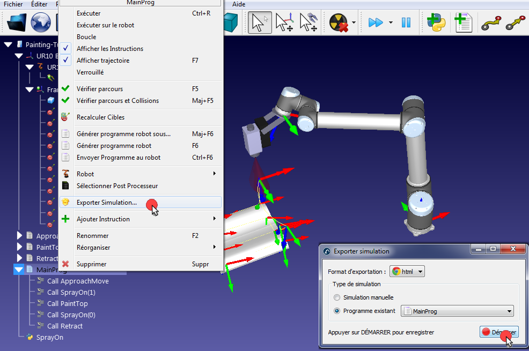Open the MainProg program dropdown

[457, 311]
